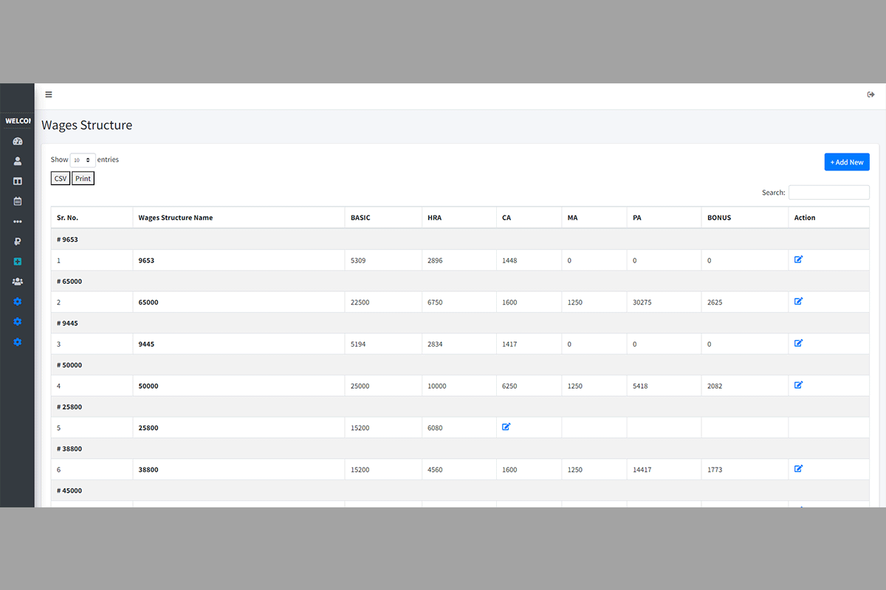Screen dimensions: 886x590
Task: Open the dashboard gauge icon in sidebar
Action: tap(18, 141)
